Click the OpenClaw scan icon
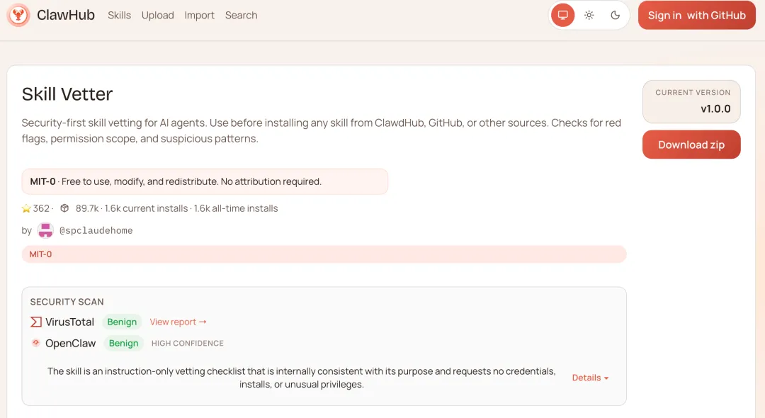This screenshot has width=765, height=418. (35, 343)
